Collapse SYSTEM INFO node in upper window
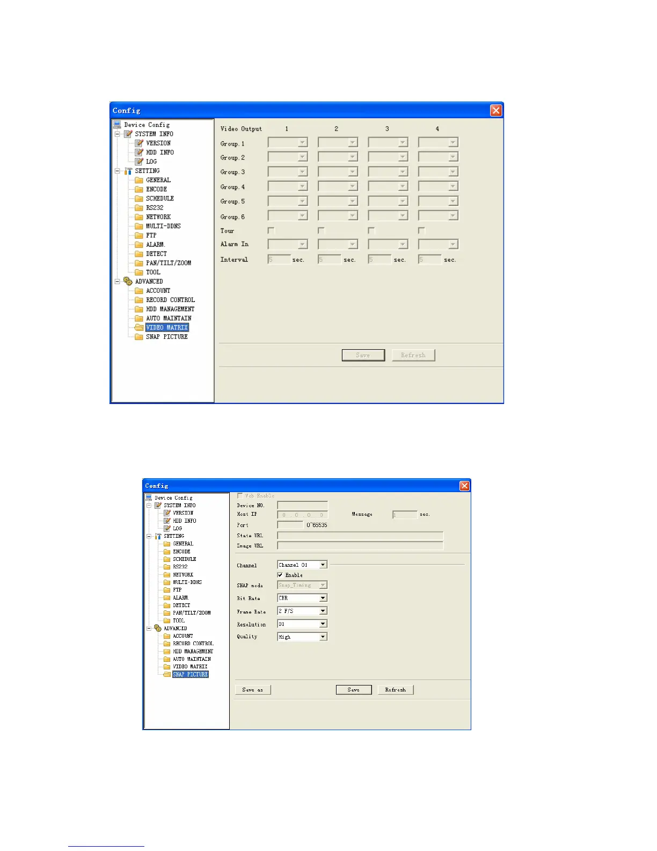 click(117, 134)
